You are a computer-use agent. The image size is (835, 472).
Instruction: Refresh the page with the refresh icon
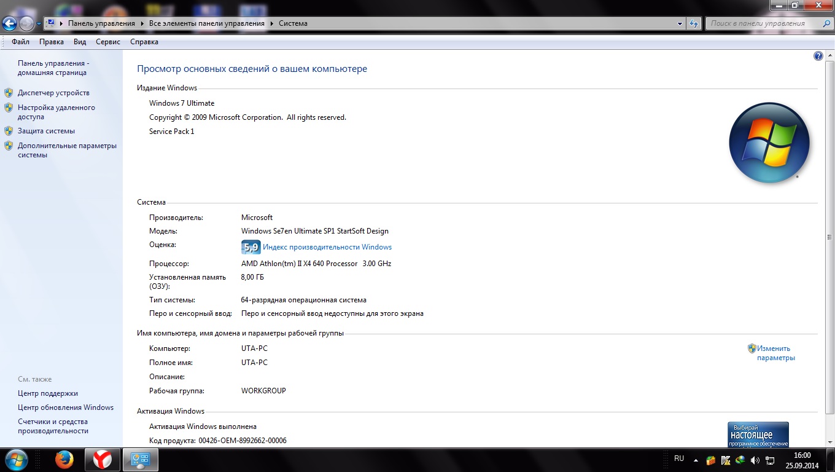pos(694,23)
